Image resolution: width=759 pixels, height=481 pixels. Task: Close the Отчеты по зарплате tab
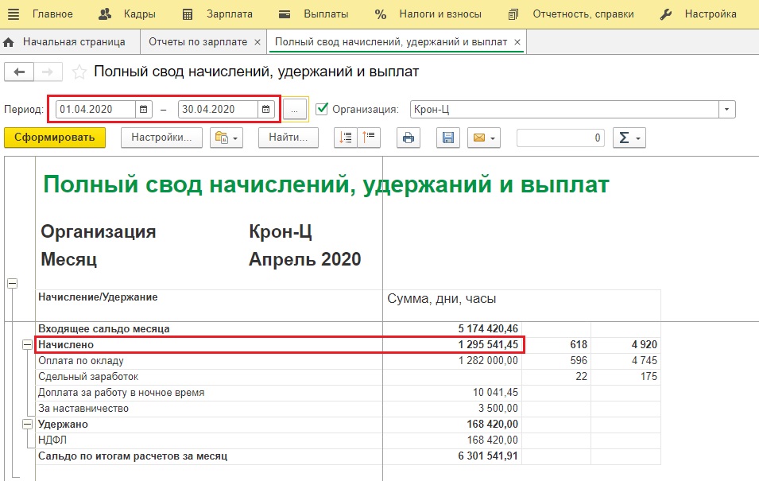(258, 42)
